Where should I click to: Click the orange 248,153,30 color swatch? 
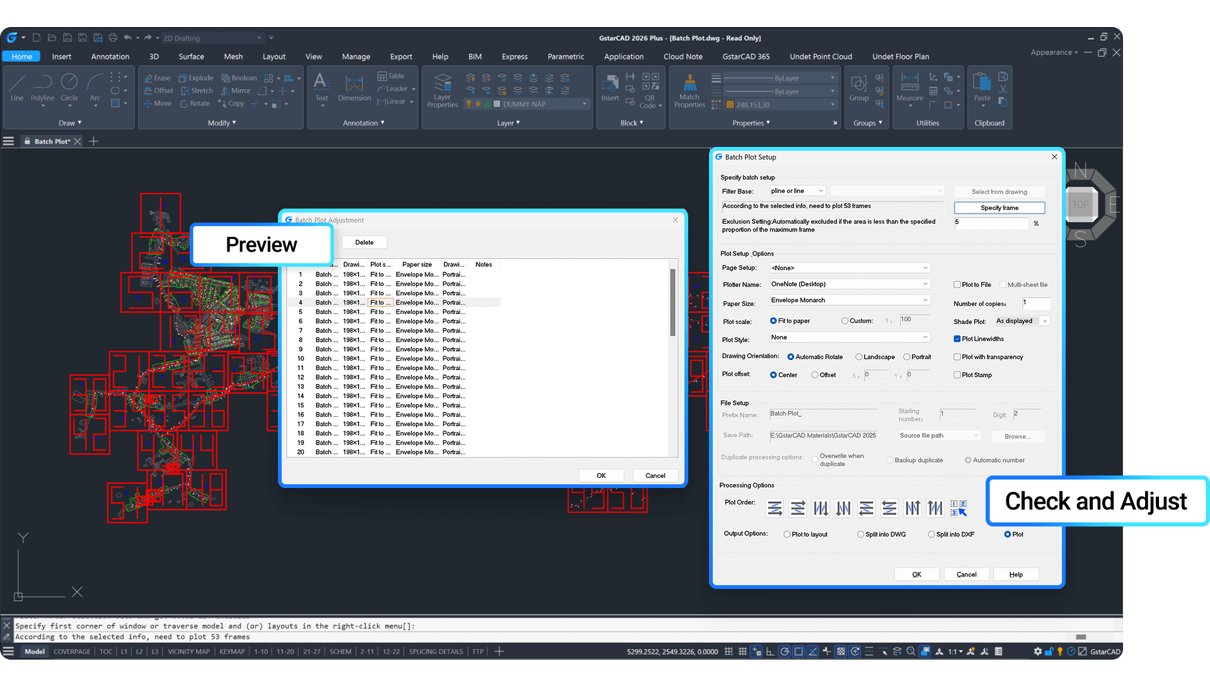pyautogui.click(x=730, y=104)
